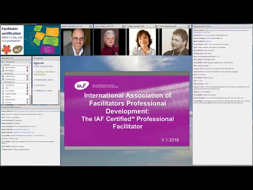Click active speaker icon above Hosts group
The width and height of the screenshot is (253, 190).
pos(3,62)
